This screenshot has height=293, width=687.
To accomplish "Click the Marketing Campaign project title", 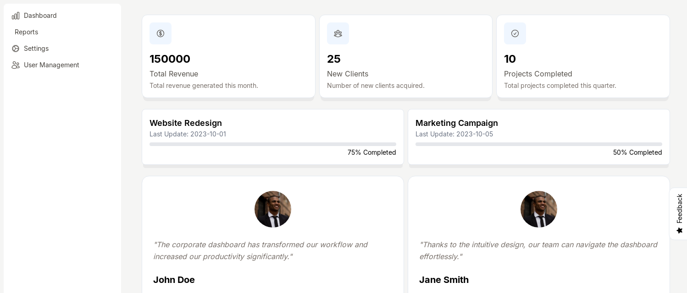I will click(456, 123).
